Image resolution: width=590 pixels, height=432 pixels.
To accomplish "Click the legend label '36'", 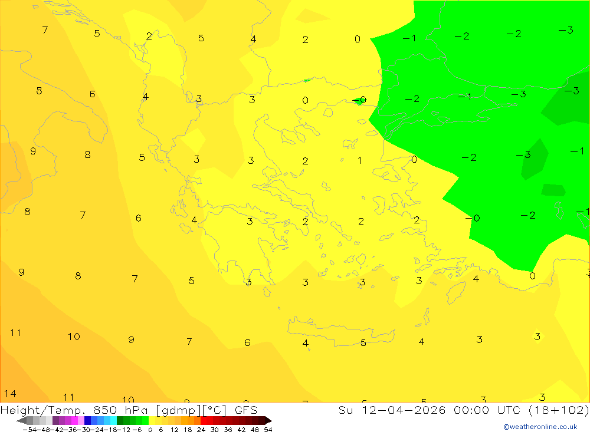I will [228, 430].
